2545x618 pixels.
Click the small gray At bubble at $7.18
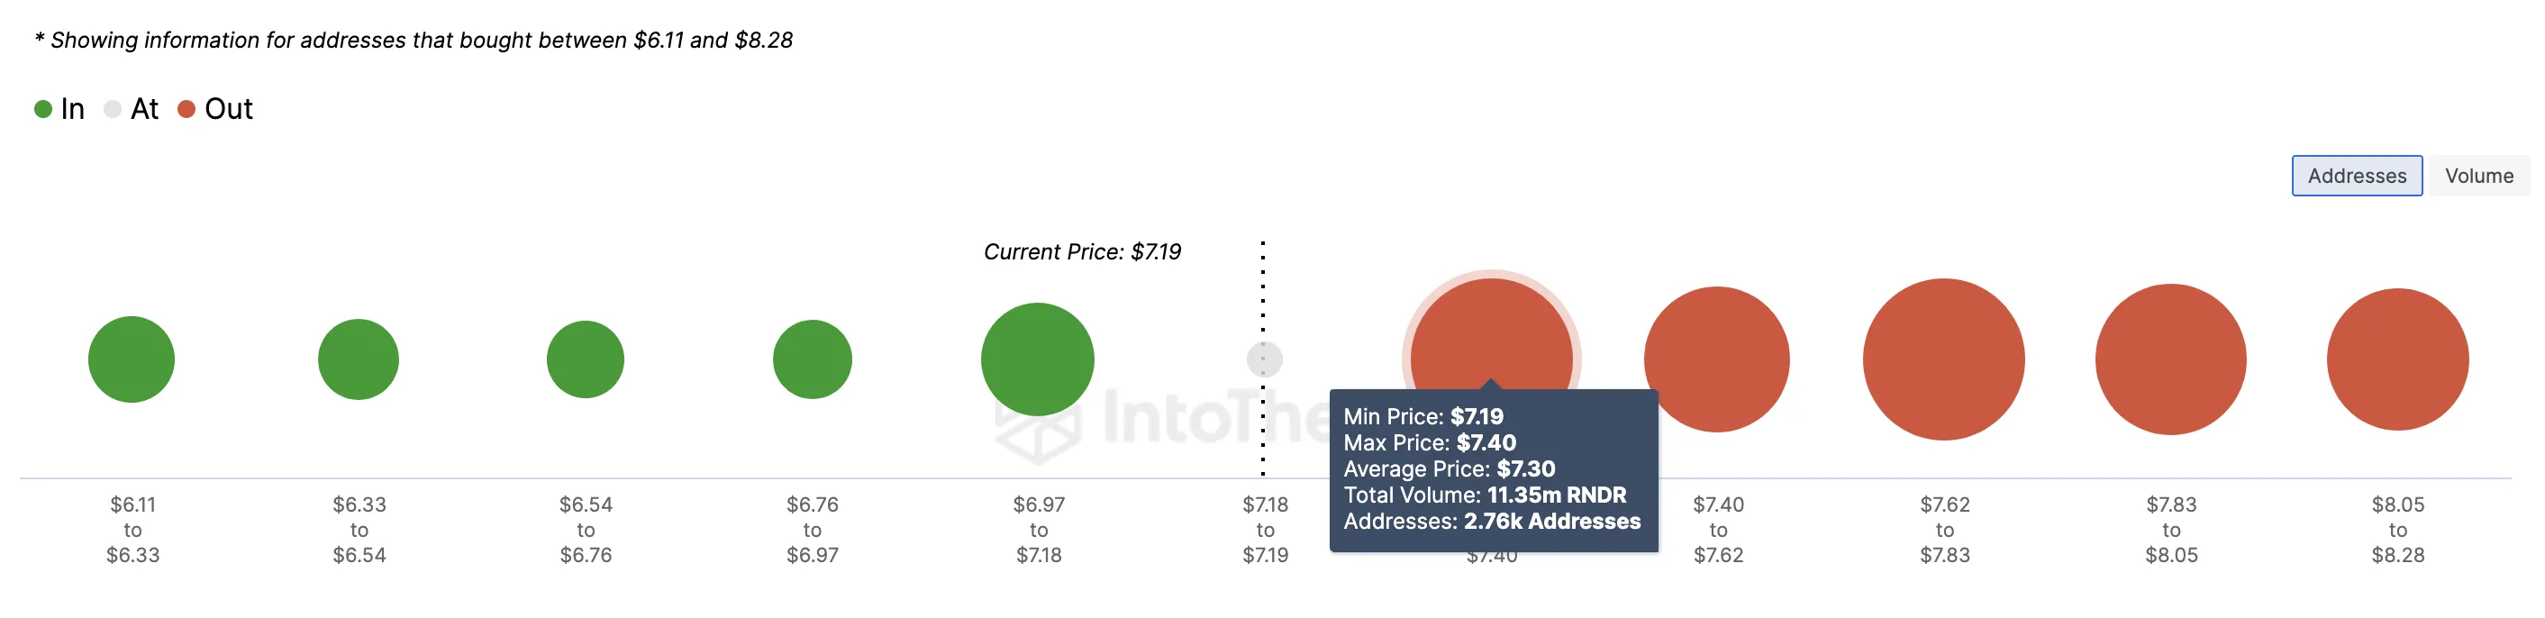(x=1265, y=359)
